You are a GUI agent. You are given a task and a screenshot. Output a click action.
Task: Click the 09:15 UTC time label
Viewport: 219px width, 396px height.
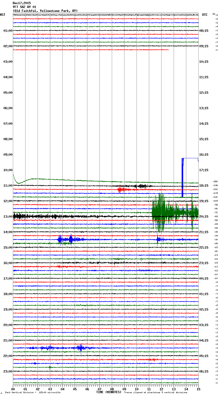[204, 46]
